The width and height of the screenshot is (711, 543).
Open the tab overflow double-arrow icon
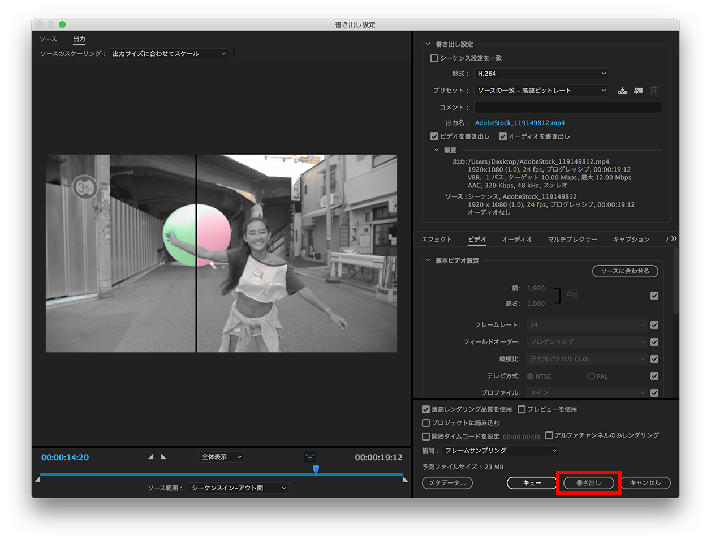click(x=674, y=239)
